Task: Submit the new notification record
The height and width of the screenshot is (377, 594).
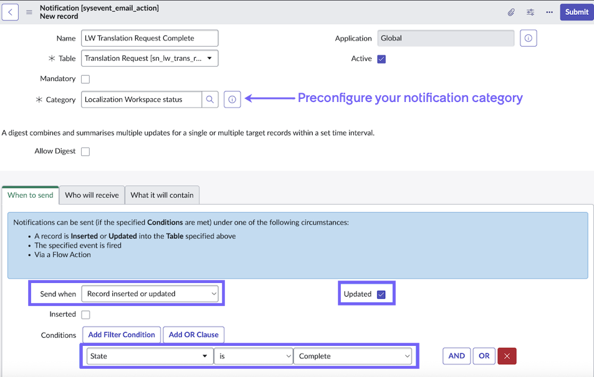Action: pos(577,12)
